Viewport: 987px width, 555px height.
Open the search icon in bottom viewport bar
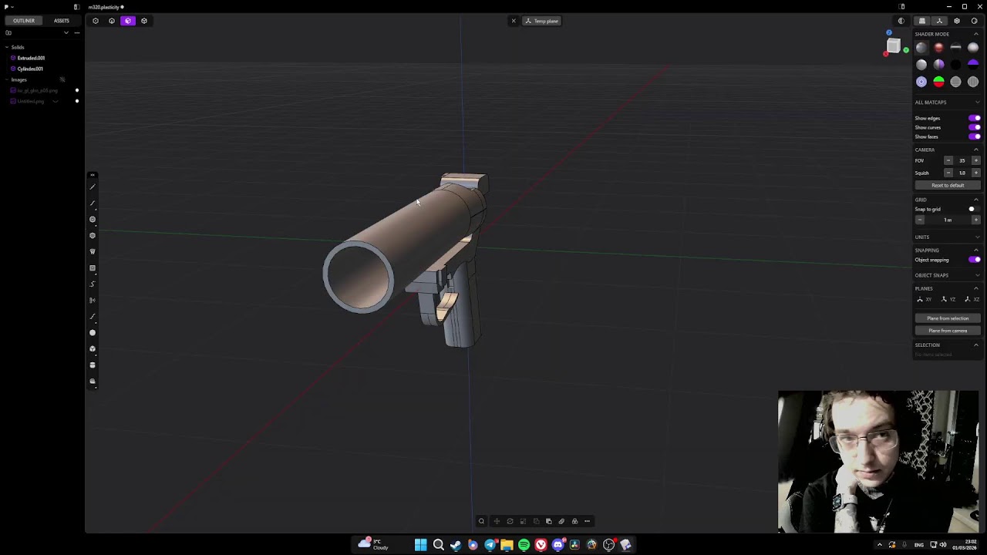[x=481, y=521]
